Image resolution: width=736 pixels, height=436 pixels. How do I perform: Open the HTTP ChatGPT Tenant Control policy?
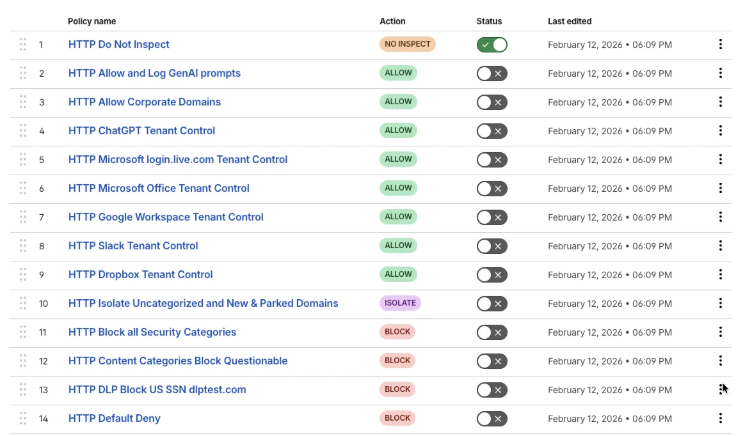(x=141, y=130)
